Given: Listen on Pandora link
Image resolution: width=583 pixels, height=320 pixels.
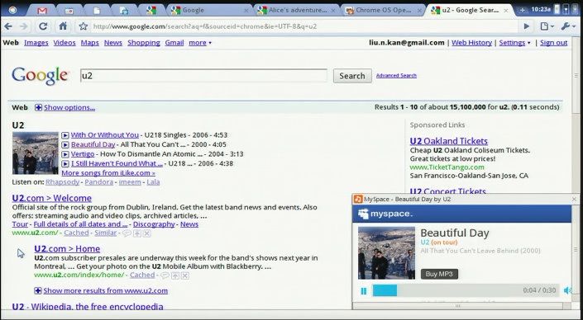Looking at the screenshot, I should click(99, 182).
